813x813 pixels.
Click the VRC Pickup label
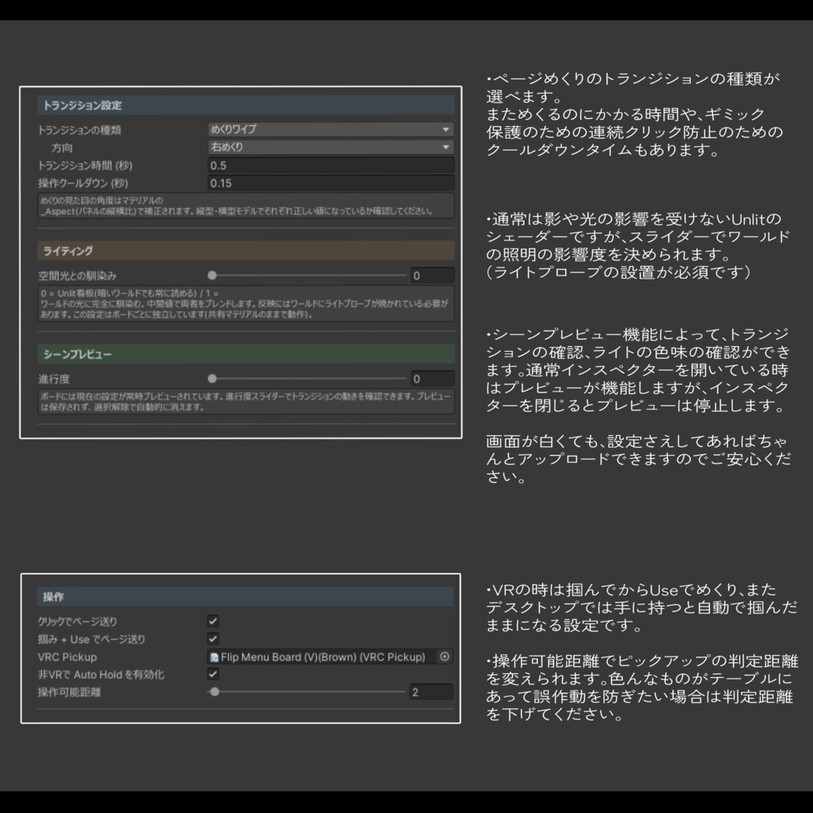[67, 657]
